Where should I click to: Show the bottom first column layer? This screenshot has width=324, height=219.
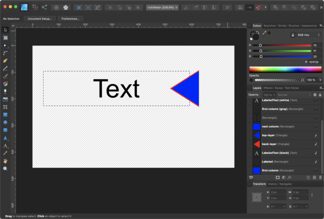(316, 170)
